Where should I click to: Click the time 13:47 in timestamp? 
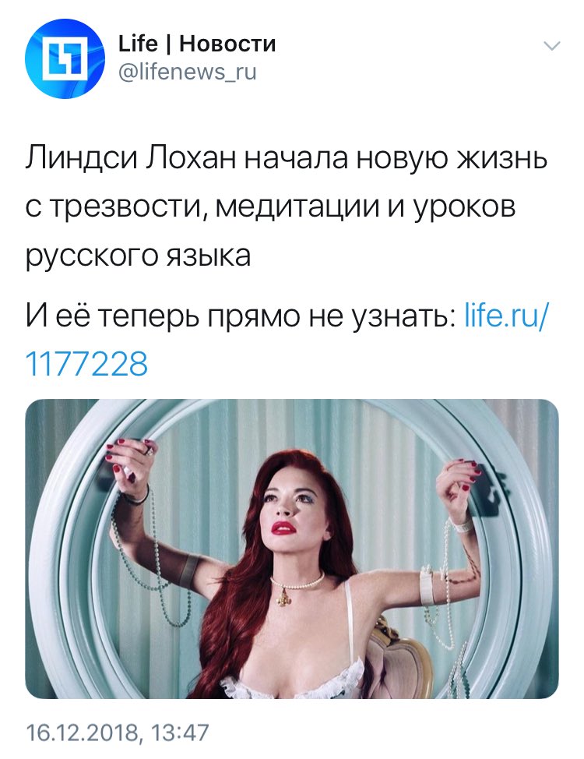(x=180, y=733)
